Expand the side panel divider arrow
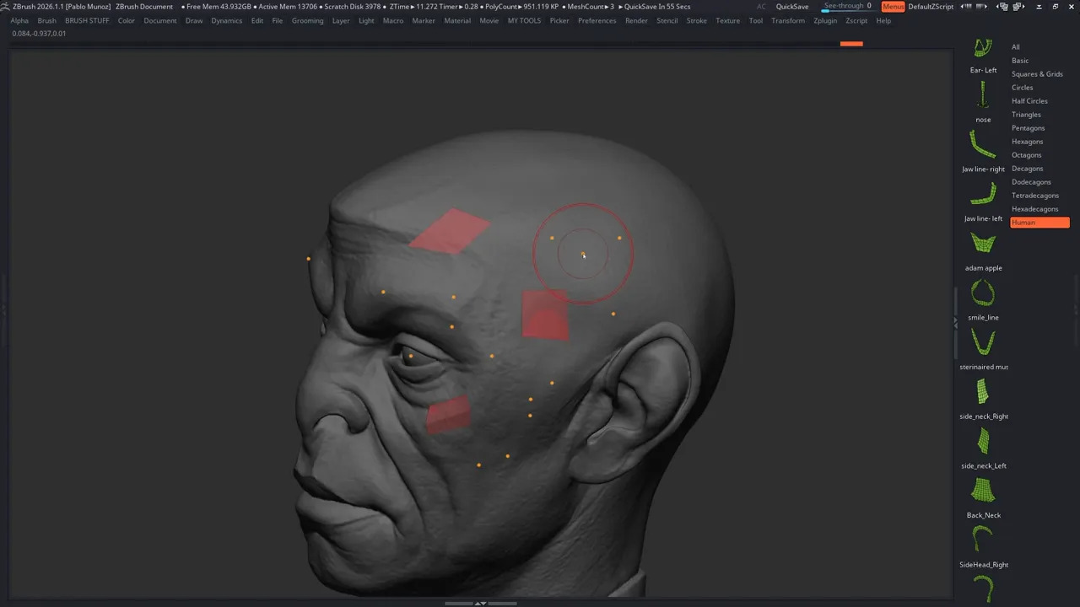The width and height of the screenshot is (1080, 607). (x=955, y=322)
